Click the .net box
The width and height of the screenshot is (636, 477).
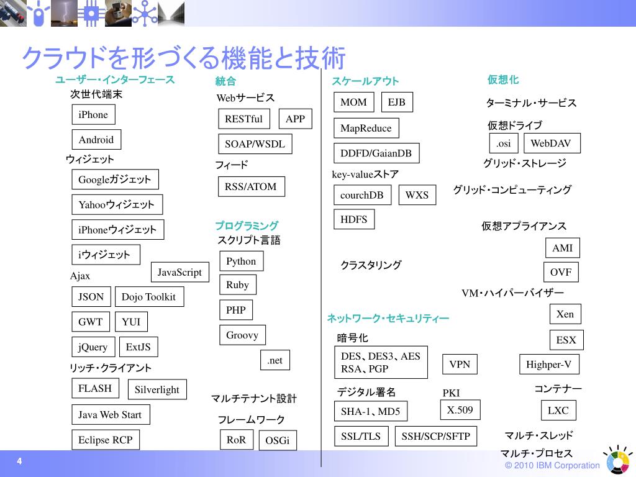[x=275, y=360]
